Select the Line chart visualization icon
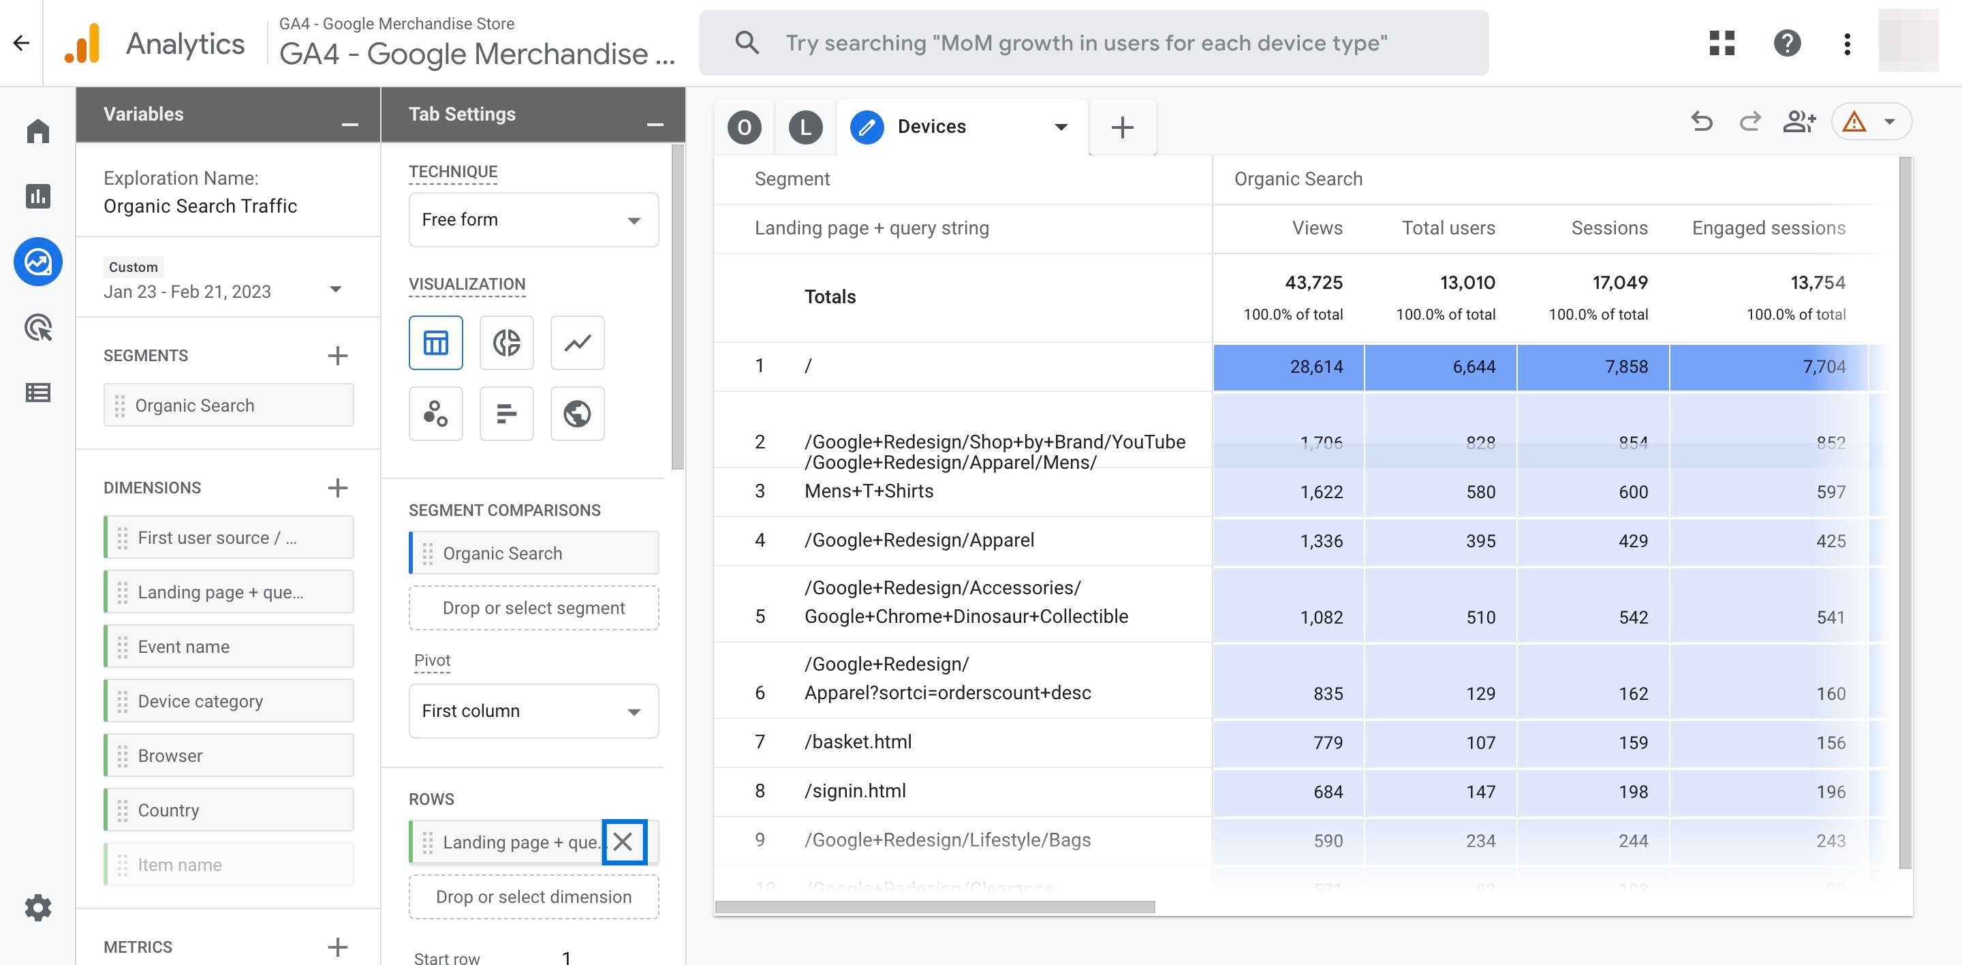 pos(577,343)
